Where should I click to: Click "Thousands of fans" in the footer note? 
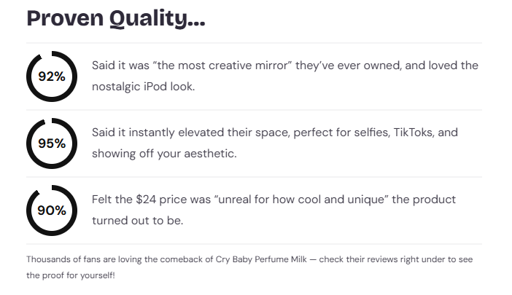coord(57,259)
